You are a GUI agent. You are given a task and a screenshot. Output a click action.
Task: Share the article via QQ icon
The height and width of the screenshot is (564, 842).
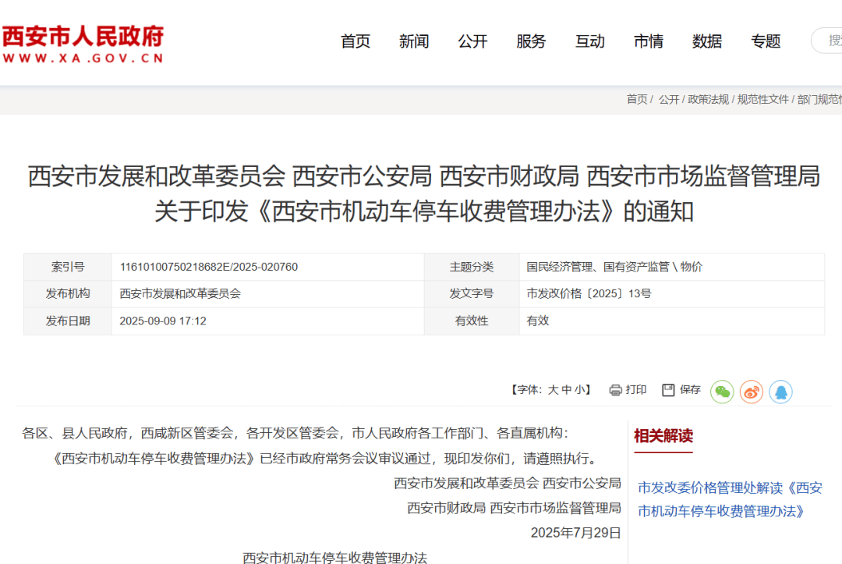coord(780,390)
